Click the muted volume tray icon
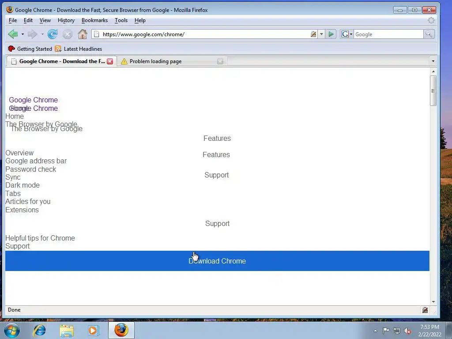 (407, 331)
